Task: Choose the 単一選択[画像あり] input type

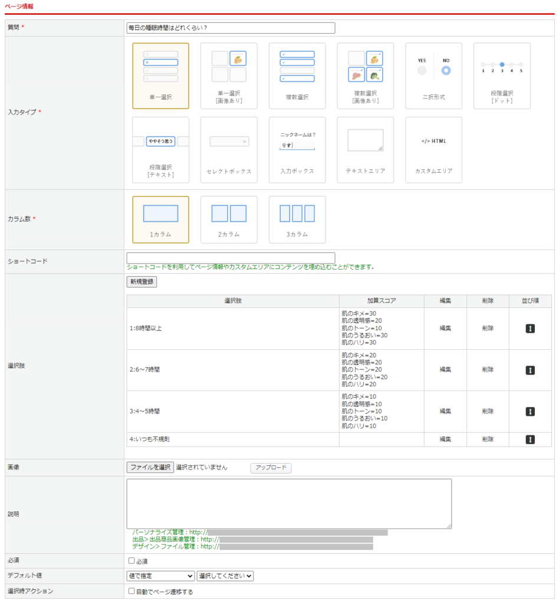Action: (x=229, y=75)
